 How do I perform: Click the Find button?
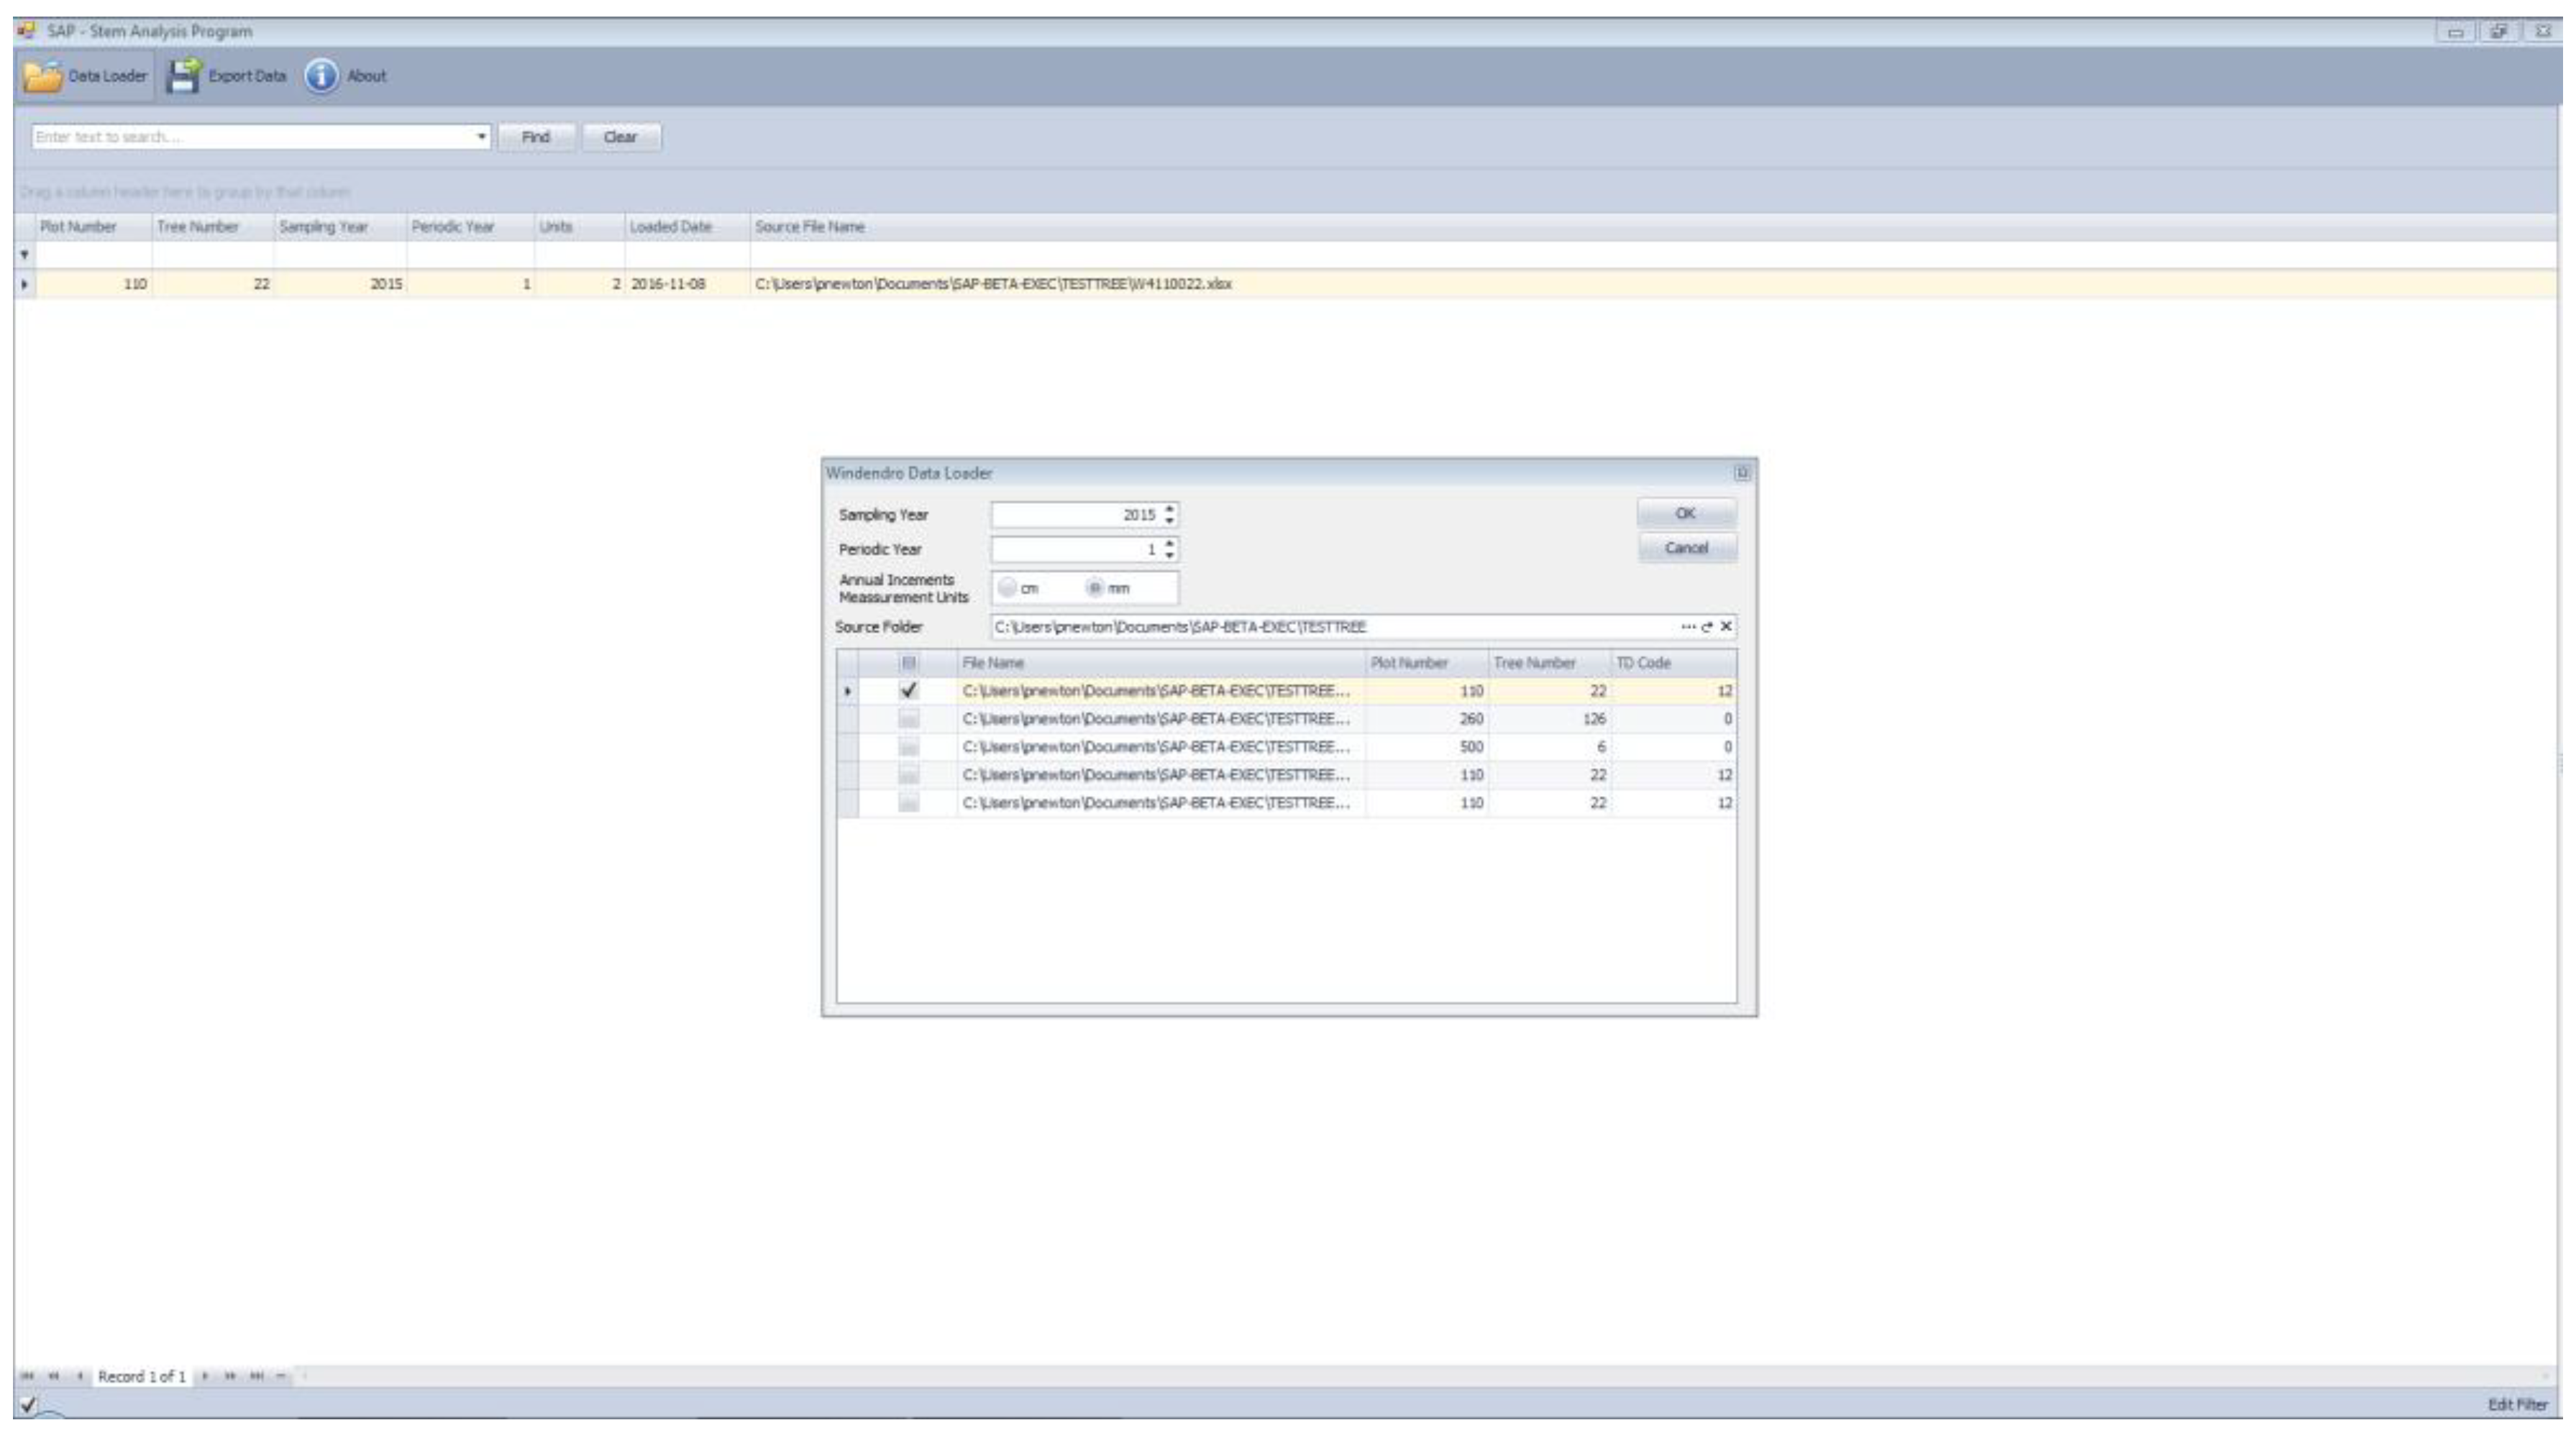click(536, 137)
